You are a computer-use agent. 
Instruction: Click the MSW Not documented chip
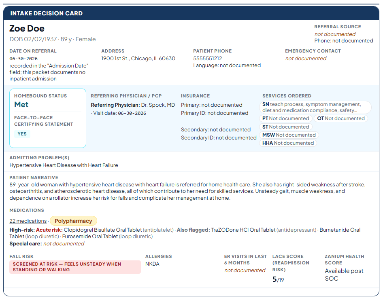tap(289, 135)
